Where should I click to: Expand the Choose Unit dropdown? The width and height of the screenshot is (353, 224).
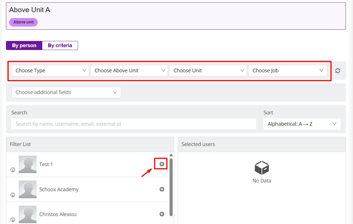coord(208,71)
